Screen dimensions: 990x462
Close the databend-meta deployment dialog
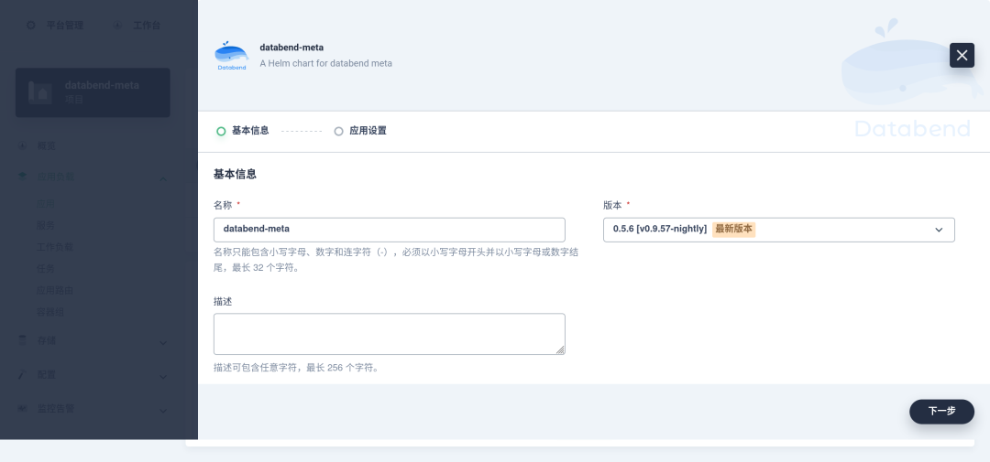(x=962, y=56)
